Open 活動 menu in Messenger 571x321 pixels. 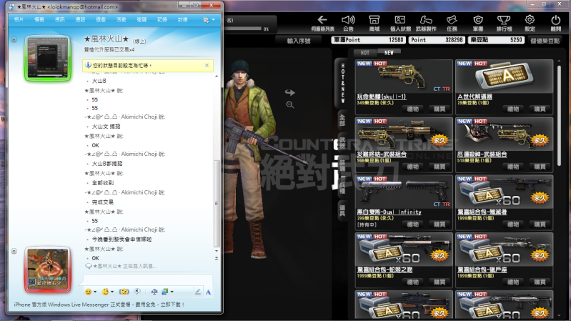click(121, 20)
